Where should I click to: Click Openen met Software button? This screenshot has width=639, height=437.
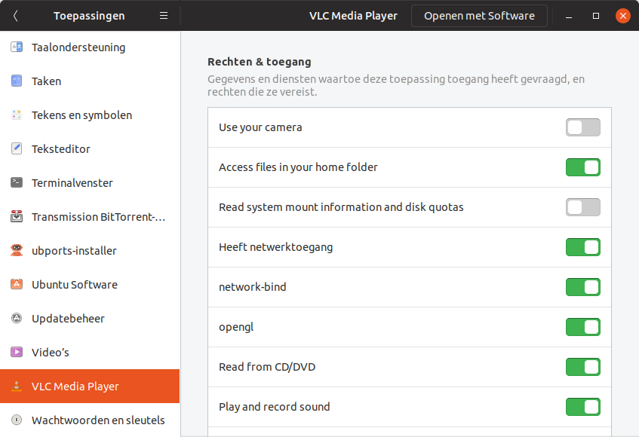tap(479, 16)
